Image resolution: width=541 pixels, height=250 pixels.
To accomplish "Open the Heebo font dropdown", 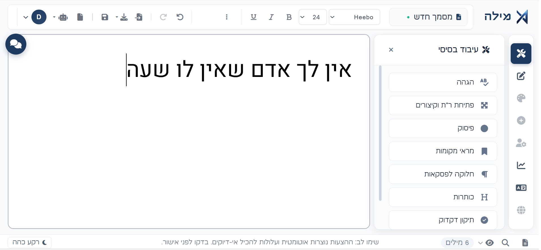I will [x=354, y=17].
